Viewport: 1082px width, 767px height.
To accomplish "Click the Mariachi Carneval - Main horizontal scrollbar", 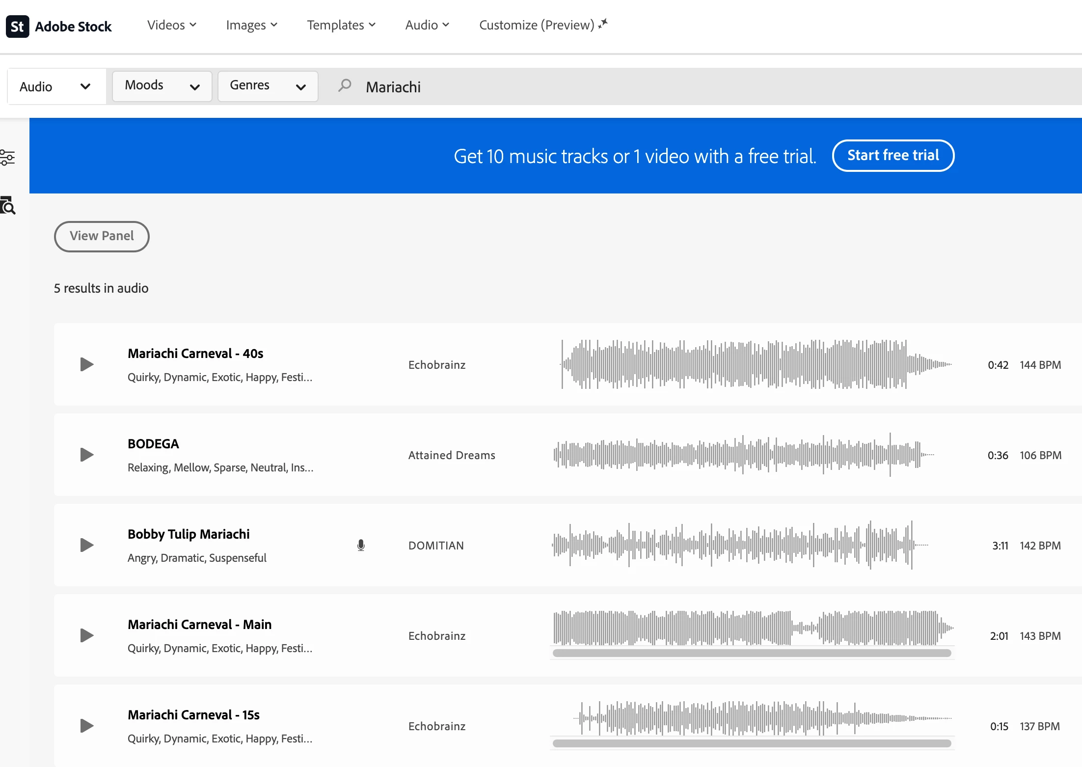I will (752, 653).
